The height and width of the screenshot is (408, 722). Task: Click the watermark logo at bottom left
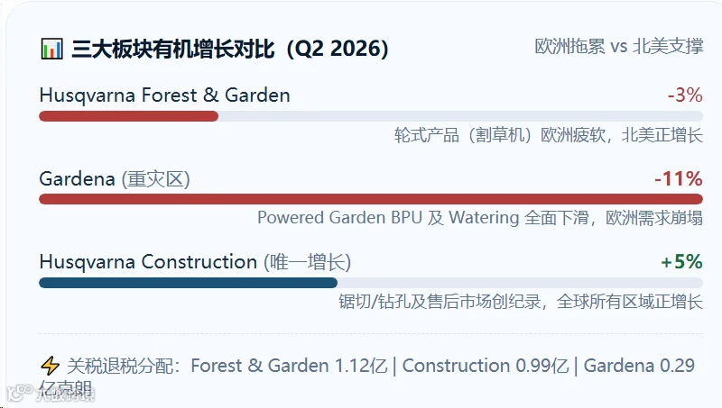coord(51,393)
